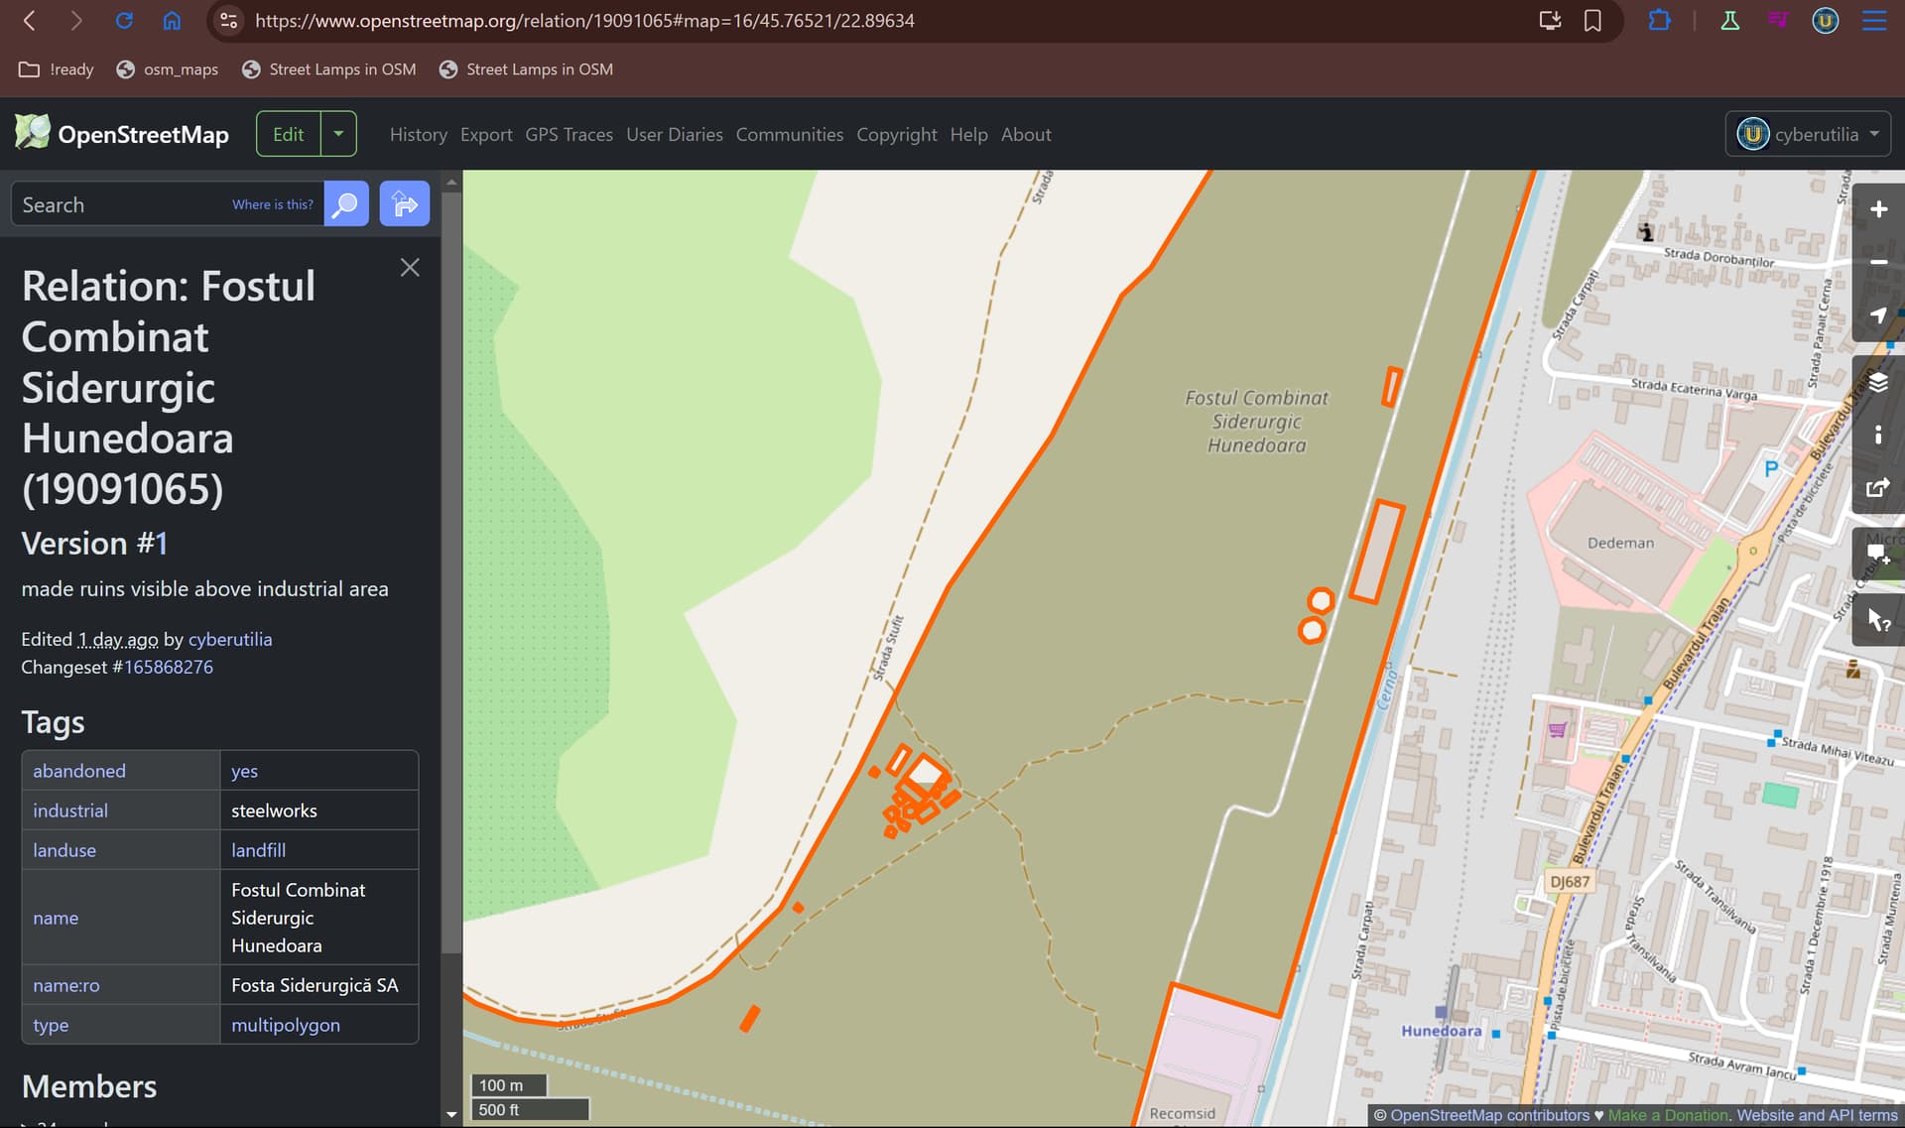Click the sidebar vertical scrollbar
The height and width of the screenshot is (1128, 1905).
coord(451,570)
